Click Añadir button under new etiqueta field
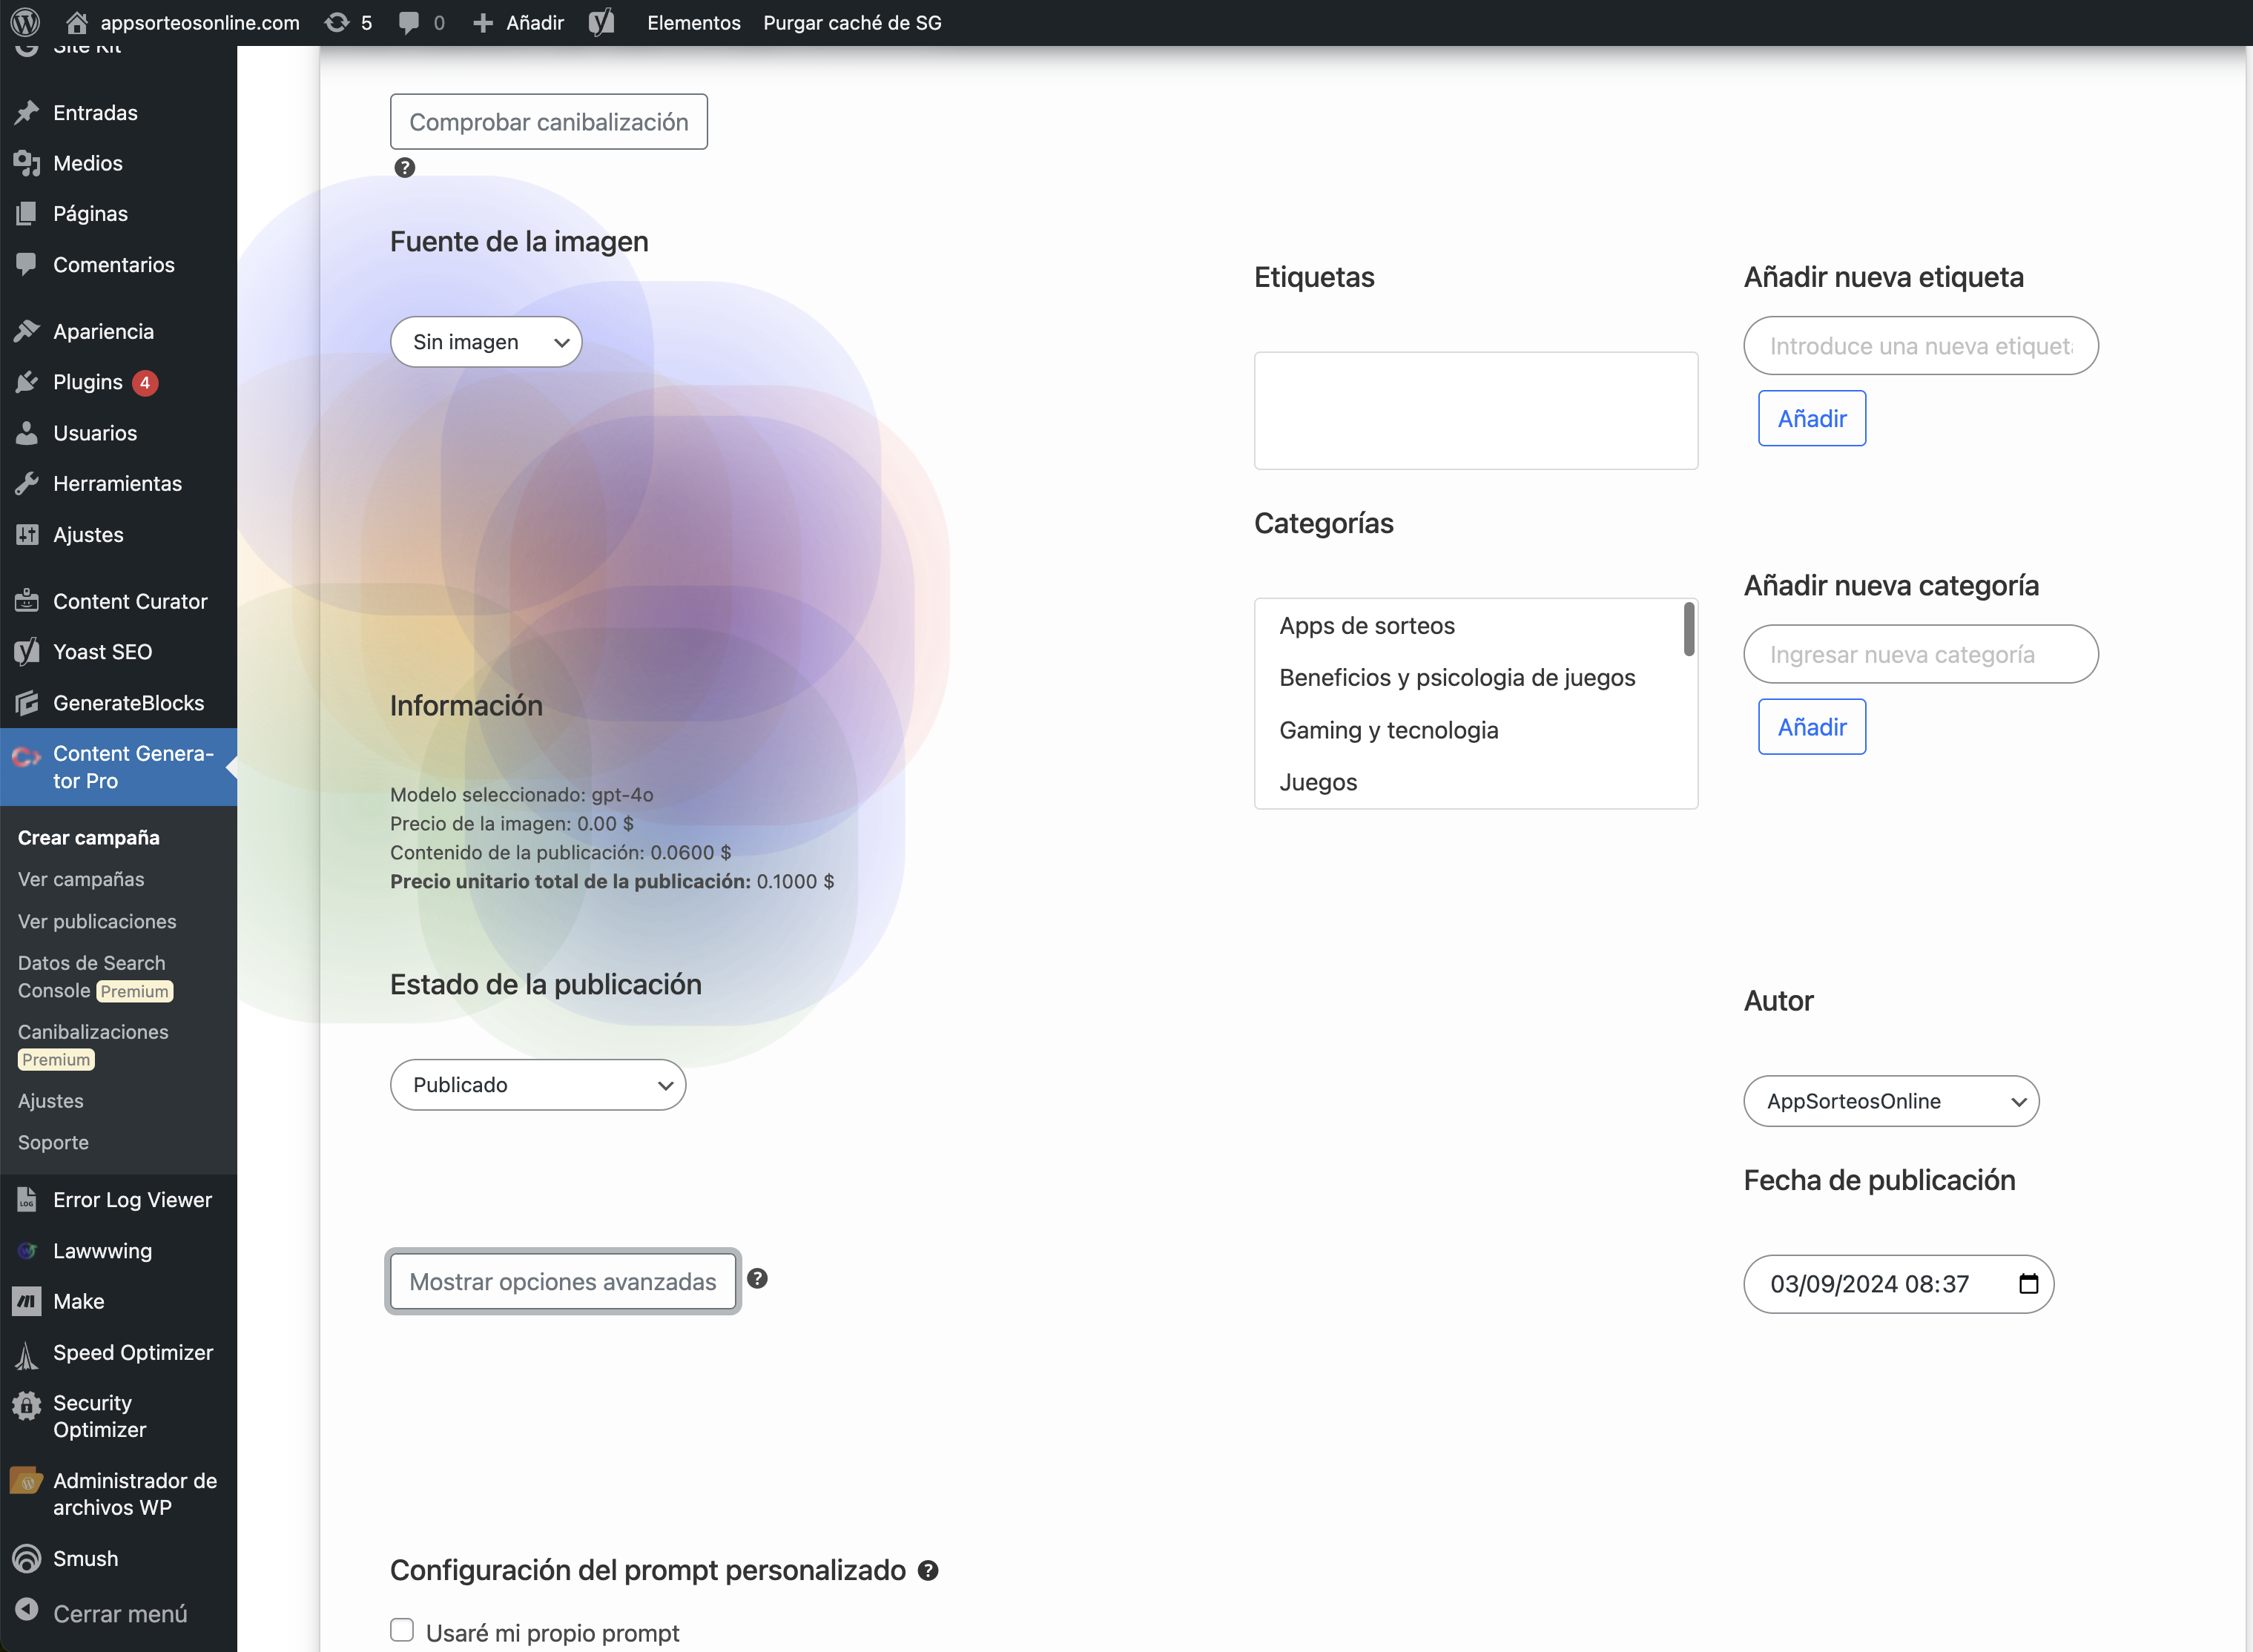This screenshot has height=1652, width=2253. click(x=1812, y=418)
